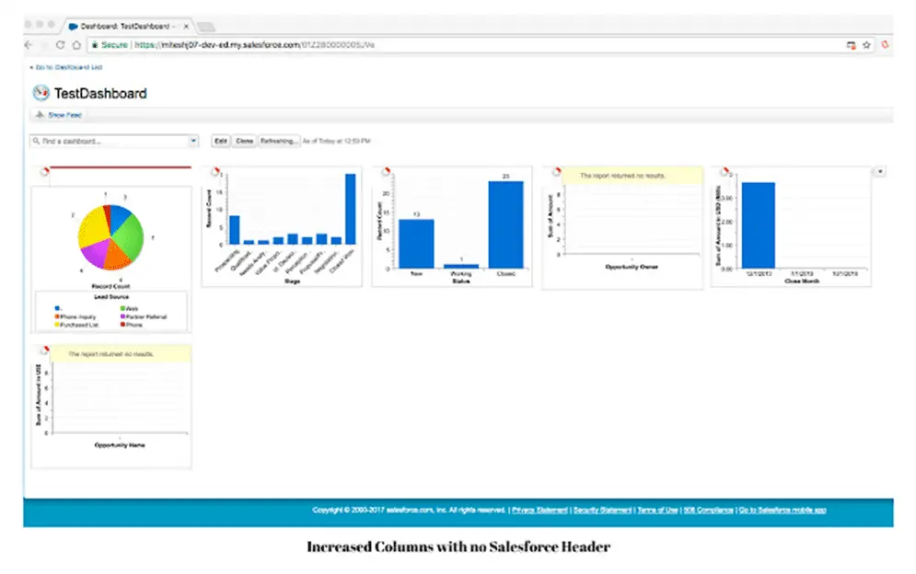
Task: Click the refresh spinner on Stage bar chart
Action: [x=215, y=171]
